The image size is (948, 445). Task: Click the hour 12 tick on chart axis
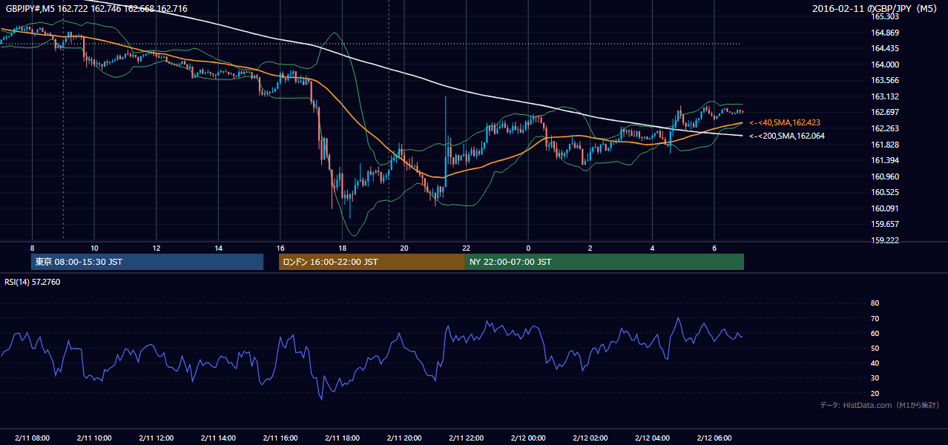[156, 248]
